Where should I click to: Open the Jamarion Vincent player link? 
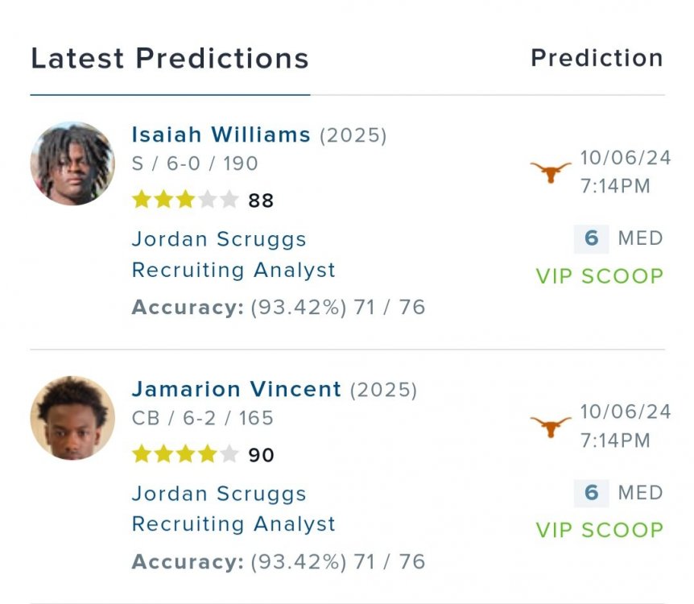(236, 389)
